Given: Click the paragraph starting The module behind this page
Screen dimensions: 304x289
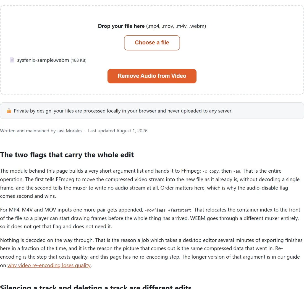Looking at the screenshot, I should 150,183.
